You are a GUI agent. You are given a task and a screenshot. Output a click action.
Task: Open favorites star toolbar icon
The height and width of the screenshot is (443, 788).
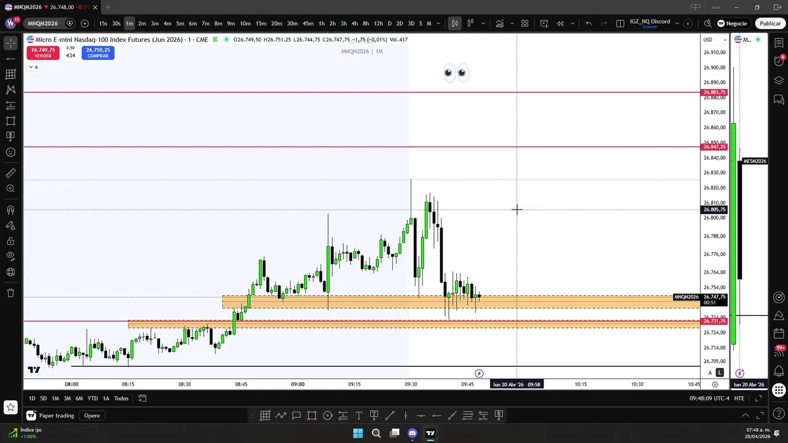[10, 407]
